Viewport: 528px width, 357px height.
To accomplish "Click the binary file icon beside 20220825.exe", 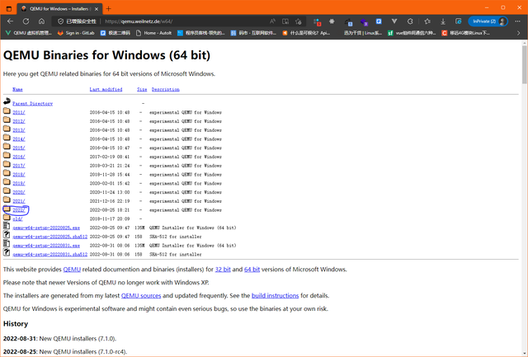I will 7,226.
